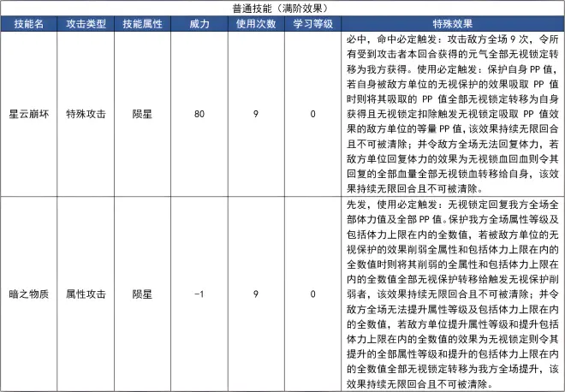Click the 特殊效果 column header

pos(453,24)
